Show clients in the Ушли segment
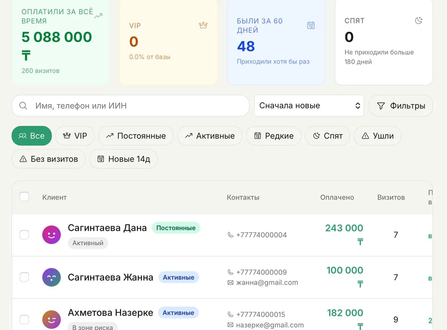447x330 pixels. [x=378, y=136]
